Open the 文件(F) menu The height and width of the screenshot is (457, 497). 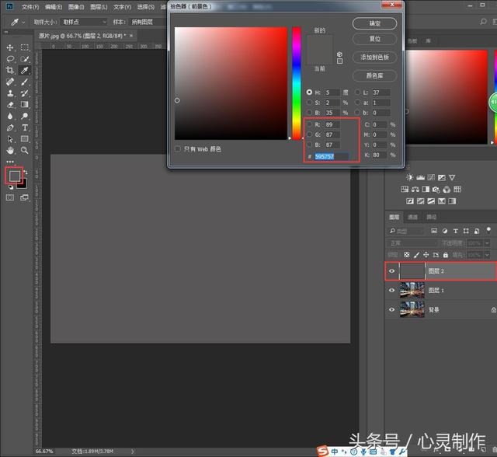(30, 6)
